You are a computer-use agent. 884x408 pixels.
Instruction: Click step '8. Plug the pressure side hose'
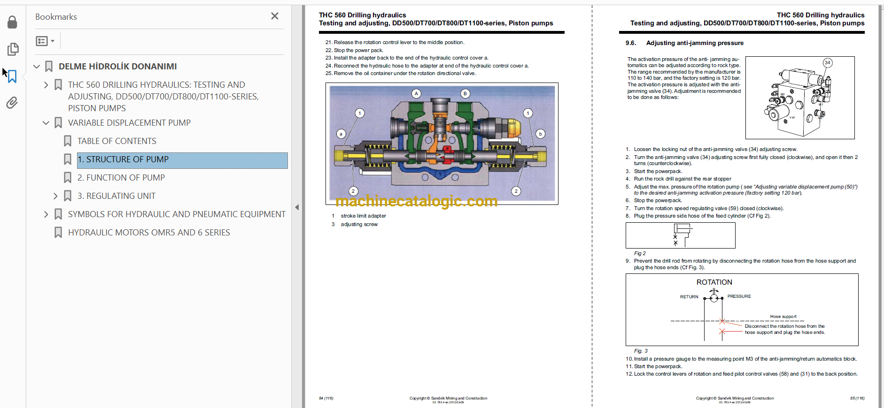[x=698, y=216]
